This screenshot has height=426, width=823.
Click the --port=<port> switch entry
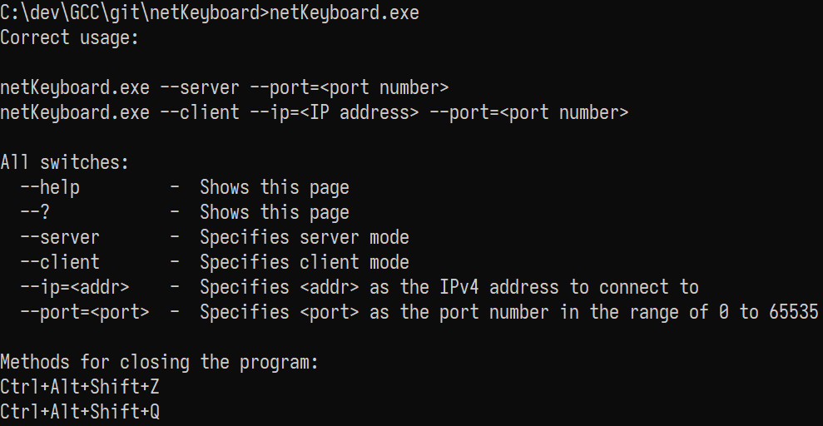(85, 312)
